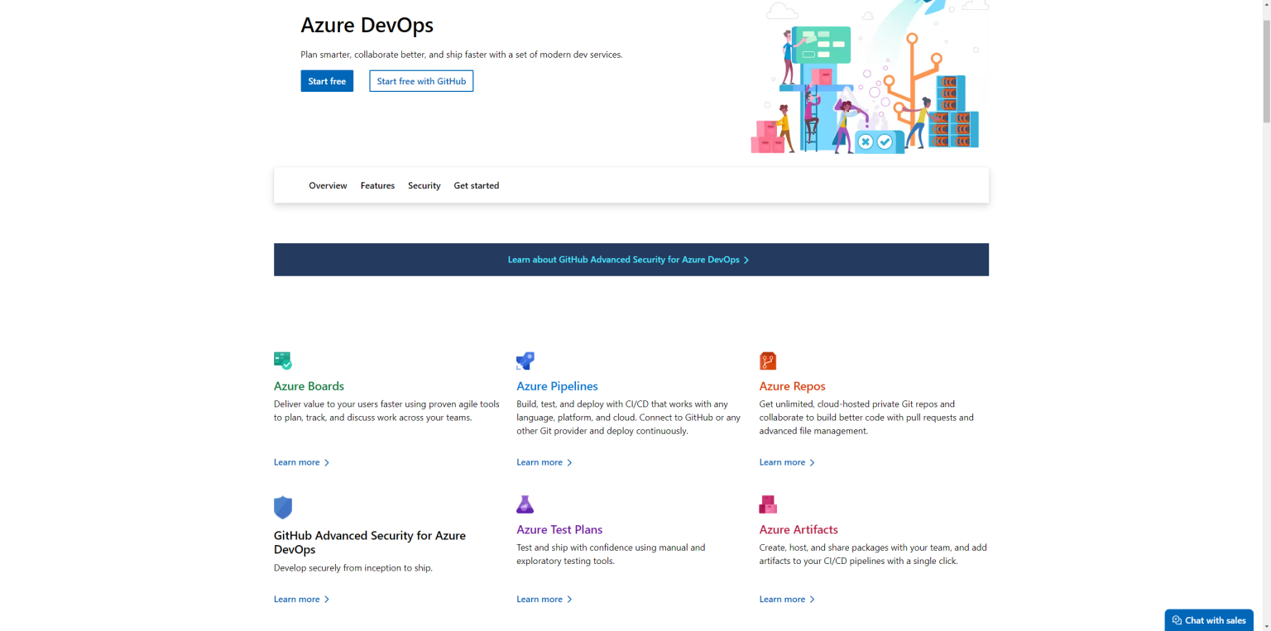The width and height of the screenshot is (1271, 631).
Task: Click the Azure Artifacts product icon
Action: pos(768,504)
